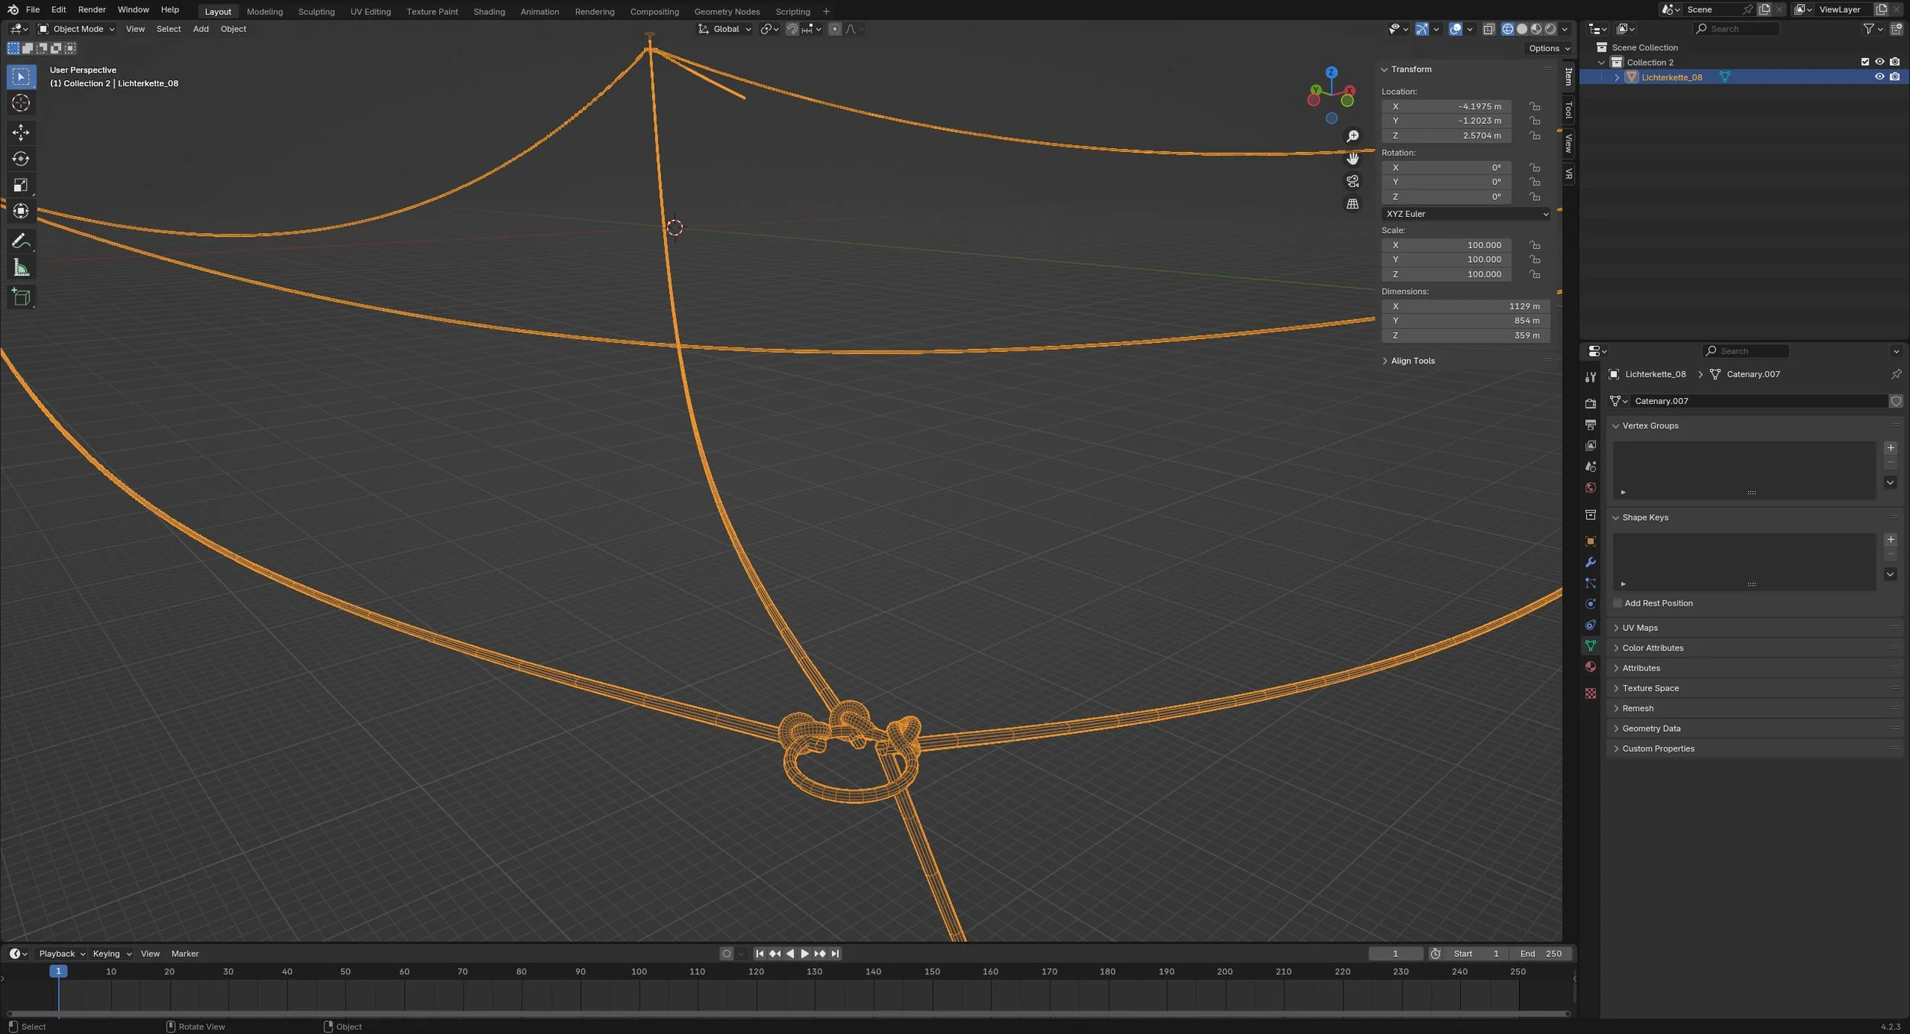Open the Modifiers properties tab
This screenshot has width=1910, height=1034.
(x=1590, y=562)
